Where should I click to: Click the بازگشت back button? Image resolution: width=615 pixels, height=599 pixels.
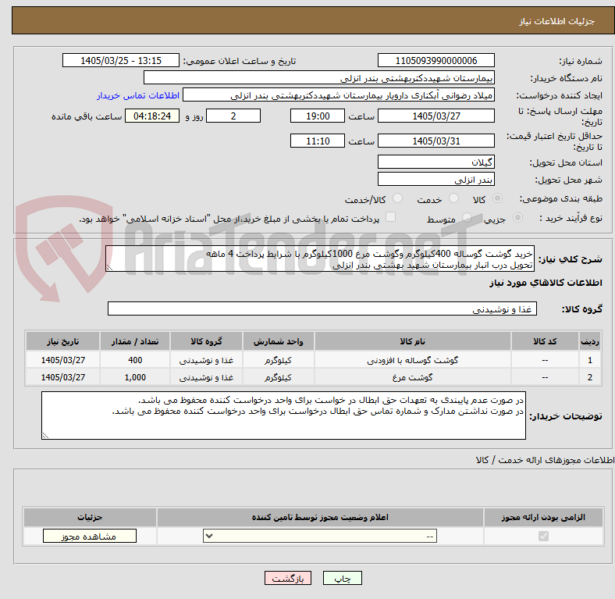288,578
